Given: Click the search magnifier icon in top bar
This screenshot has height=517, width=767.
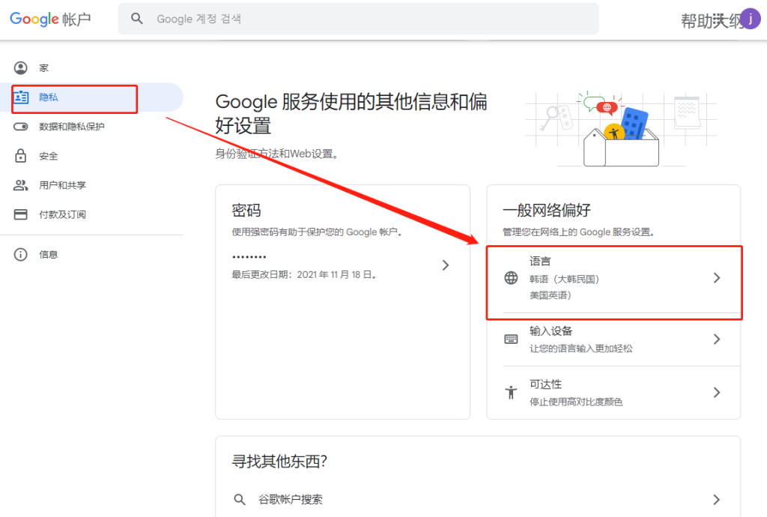Looking at the screenshot, I should click(x=137, y=19).
